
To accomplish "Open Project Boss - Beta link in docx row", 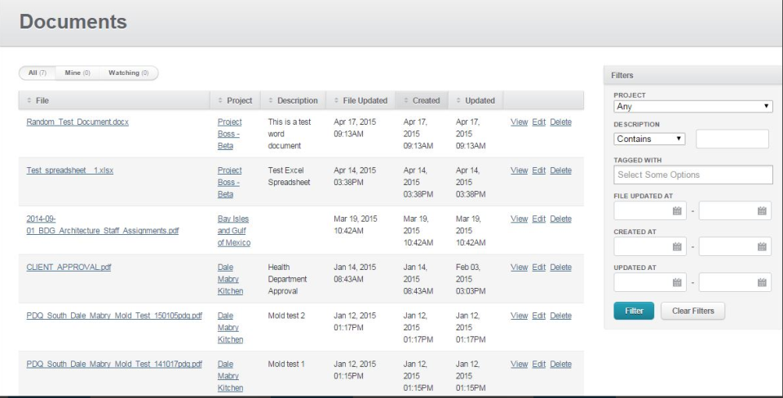I will 230,134.
